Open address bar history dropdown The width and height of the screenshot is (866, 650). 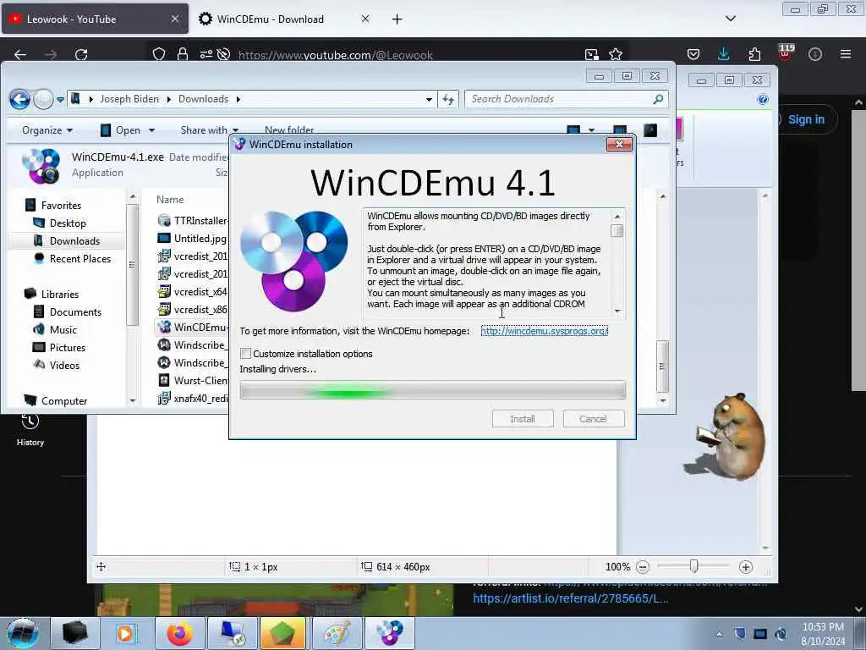pos(429,100)
